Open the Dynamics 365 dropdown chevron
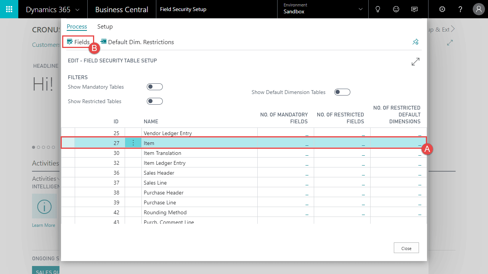 (x=78, y=10)
